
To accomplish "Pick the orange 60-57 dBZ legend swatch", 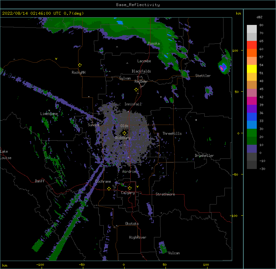I will click(x=252, y=53).
